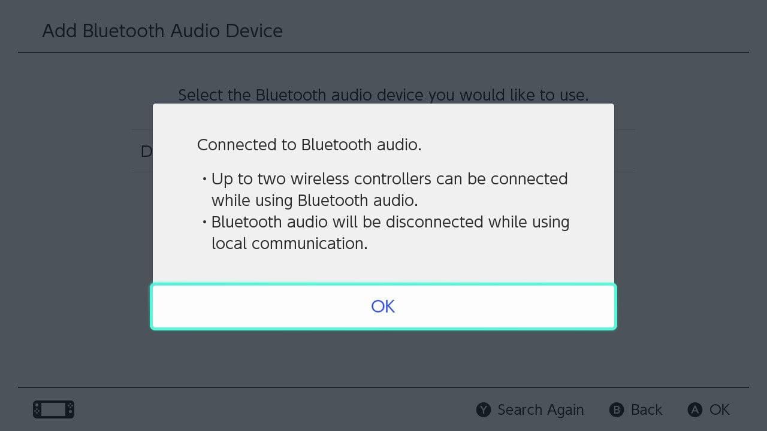Click the B button icon in footer
Screen dimensions: 767x431
(x=617, y=410)
